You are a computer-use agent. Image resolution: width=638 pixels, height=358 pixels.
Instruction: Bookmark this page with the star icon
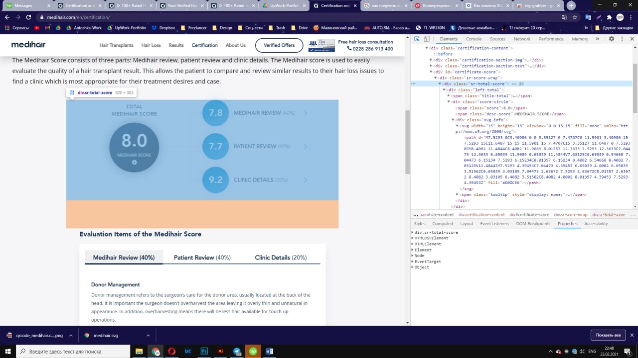[575, 17]
